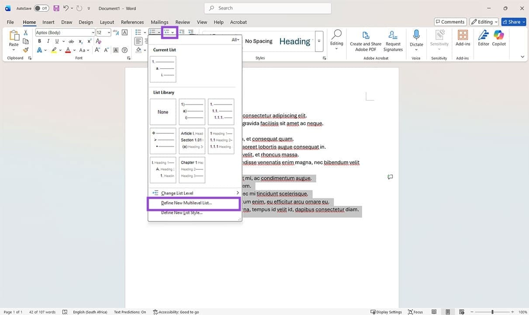
Task: Apply yellow Text Highlight Color swatch
Action: tap(55, 50)
